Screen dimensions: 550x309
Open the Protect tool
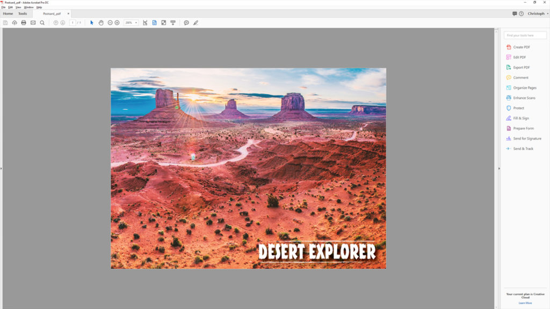[x=520, y=108]
